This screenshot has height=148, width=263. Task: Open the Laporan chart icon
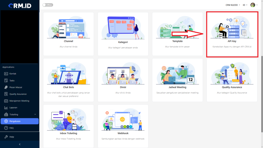6,108
